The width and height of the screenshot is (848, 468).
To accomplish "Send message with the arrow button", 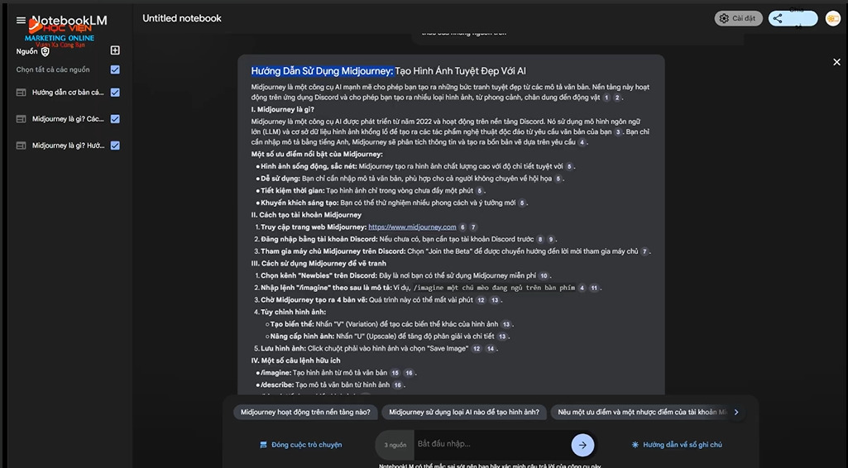I will click(x=582, y=445).
